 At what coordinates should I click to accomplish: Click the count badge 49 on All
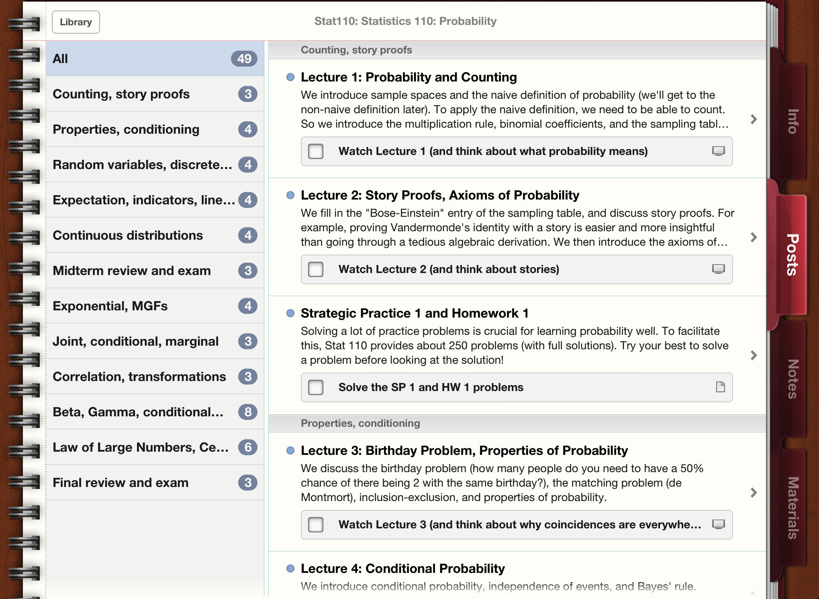click(244, 59)
